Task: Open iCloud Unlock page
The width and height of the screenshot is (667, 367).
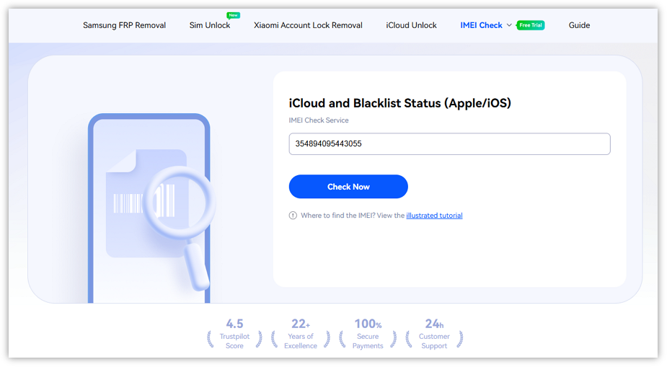Action: click(411, 25)
